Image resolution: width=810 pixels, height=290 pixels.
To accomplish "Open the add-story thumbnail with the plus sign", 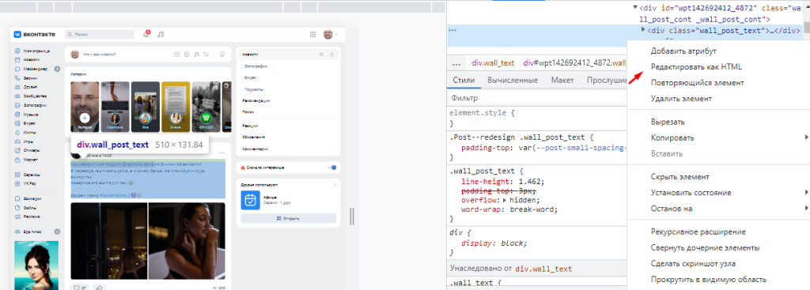I will pyautogui.click(x=85, y=107).
